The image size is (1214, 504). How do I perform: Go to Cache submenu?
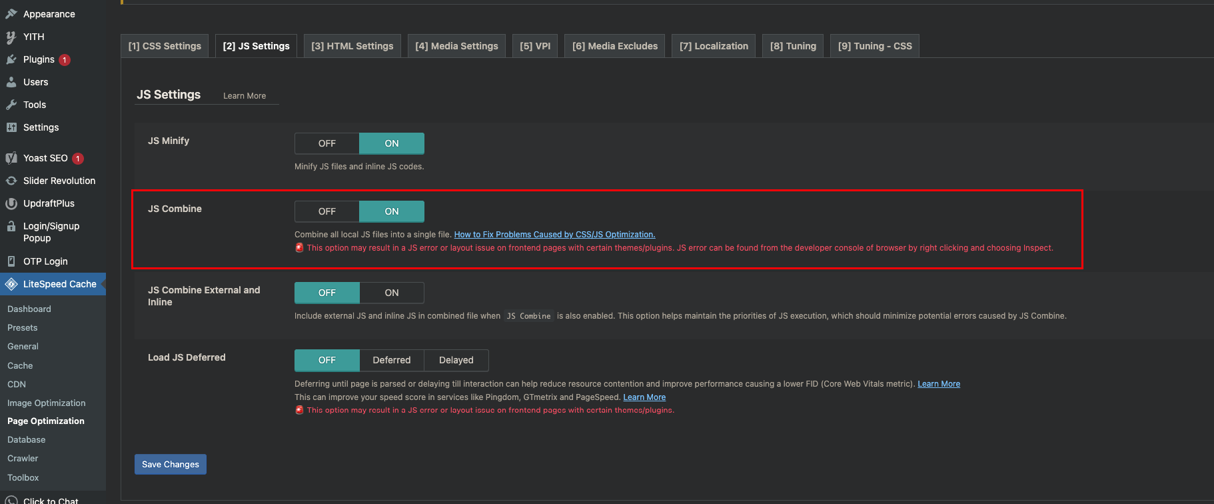coord(20,365)
